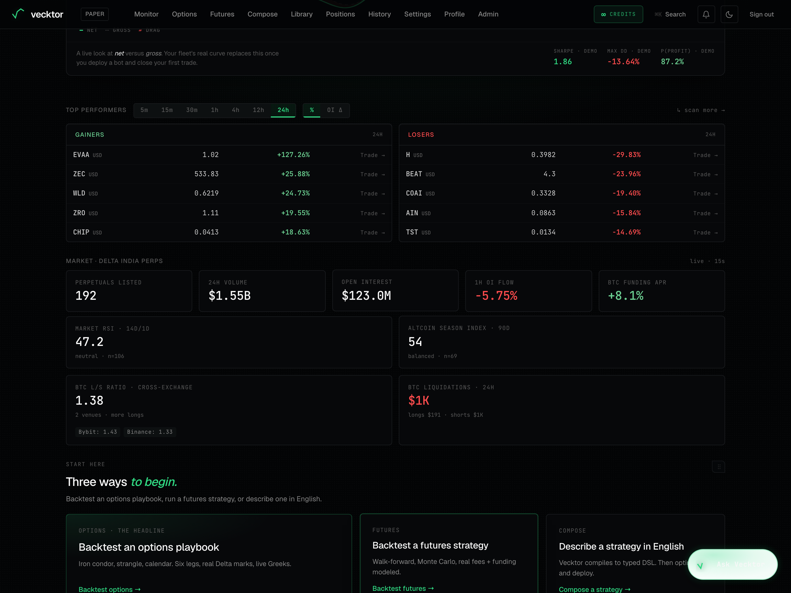Trade COAI USD
This screenshot has width=791, height=593.
705,194
